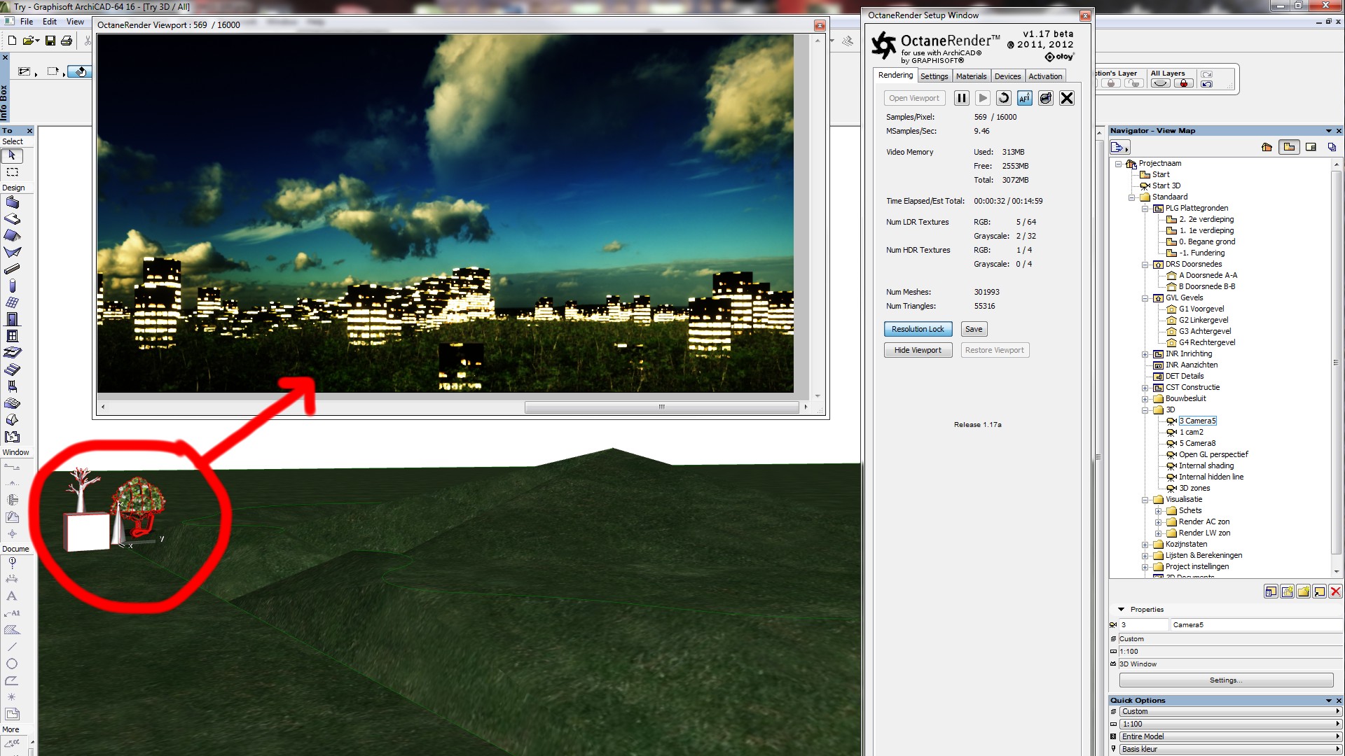This screenshot has width=1345, height=756.
Task: Click the Settings... button in Properties
Action: point(1225,680)
